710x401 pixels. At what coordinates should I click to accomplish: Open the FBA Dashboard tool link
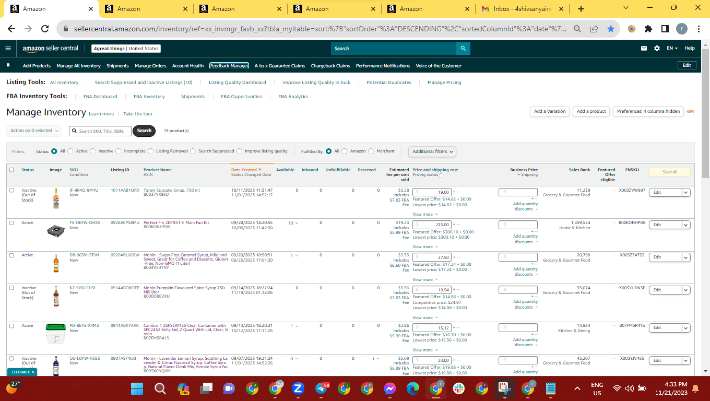[x=100, y=97]
